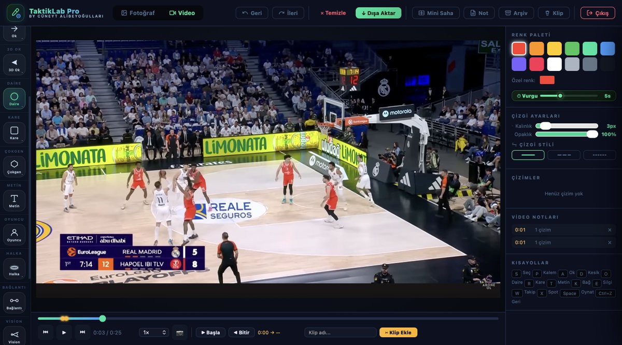The height and width of the screenshot is (345, 622).
Task: Pick the yellow color swatch
Action: coord(555,49)
